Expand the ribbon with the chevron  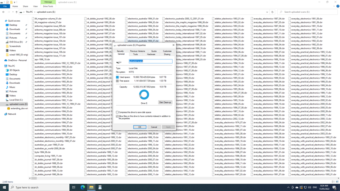point(334,6)
